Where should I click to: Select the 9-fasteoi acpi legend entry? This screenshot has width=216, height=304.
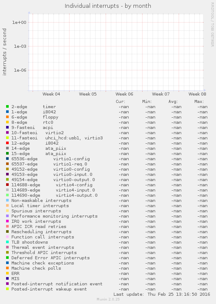pyautogui.click(x=32, y=128)
